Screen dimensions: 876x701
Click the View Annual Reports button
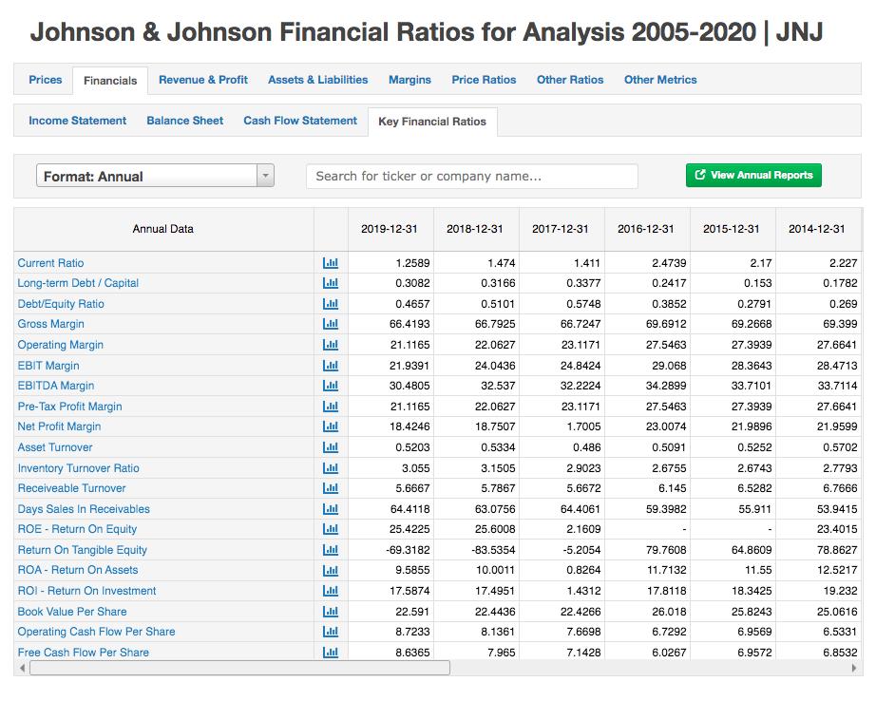[753, 175]
